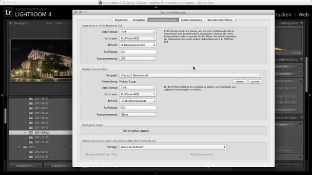Select folder 2011-12-25
The height and width of the screenshot is (175, 312).
tap(41, 142)
